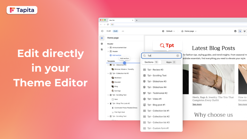Open the theme settings gear icon
Screen dimensions: 247x139
(102, 44)
